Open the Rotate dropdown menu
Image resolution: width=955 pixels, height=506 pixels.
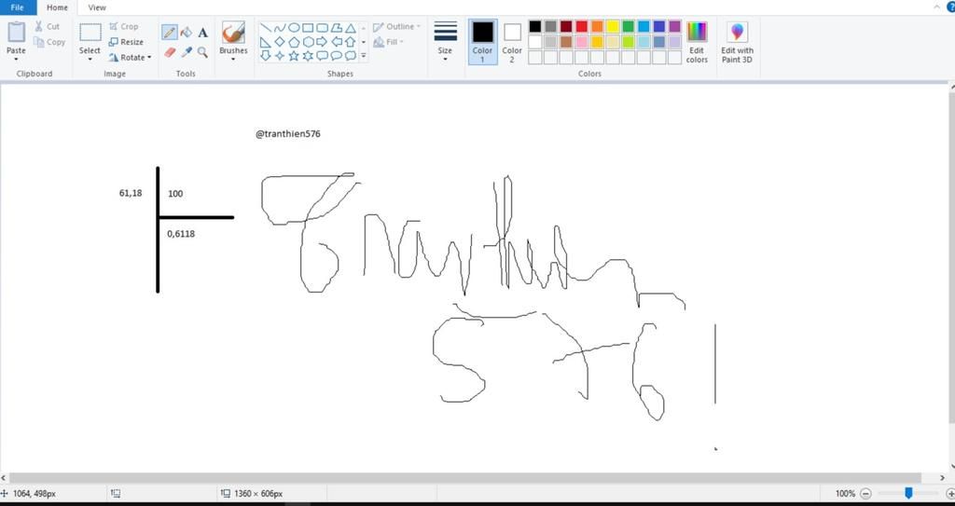pyautogui.click(x=131, y=58)
